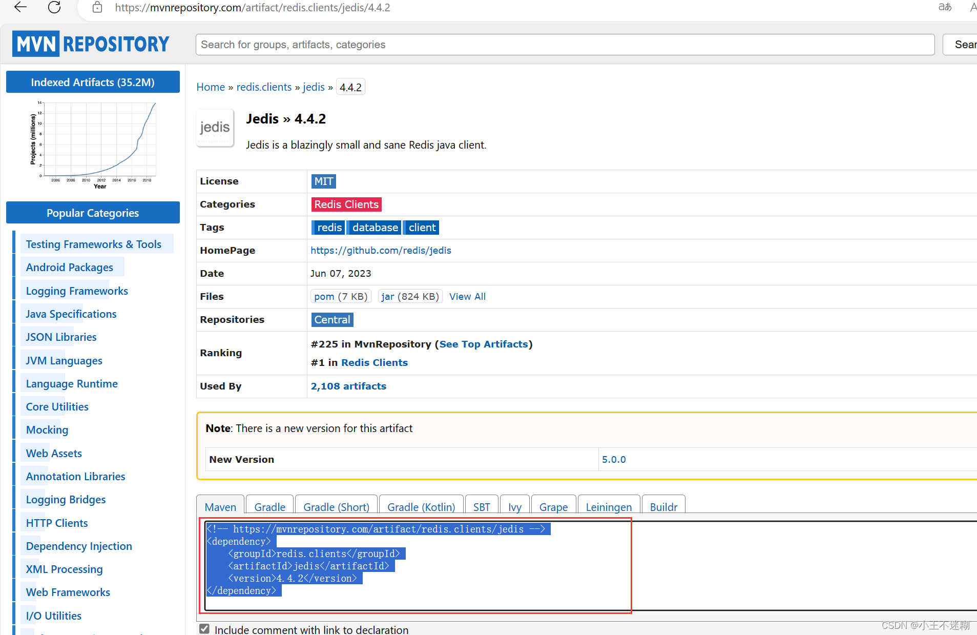Switch to the Gradle (Short) tab
The height and width of the screenshot is (635, 977).
[x=336, y=506]
